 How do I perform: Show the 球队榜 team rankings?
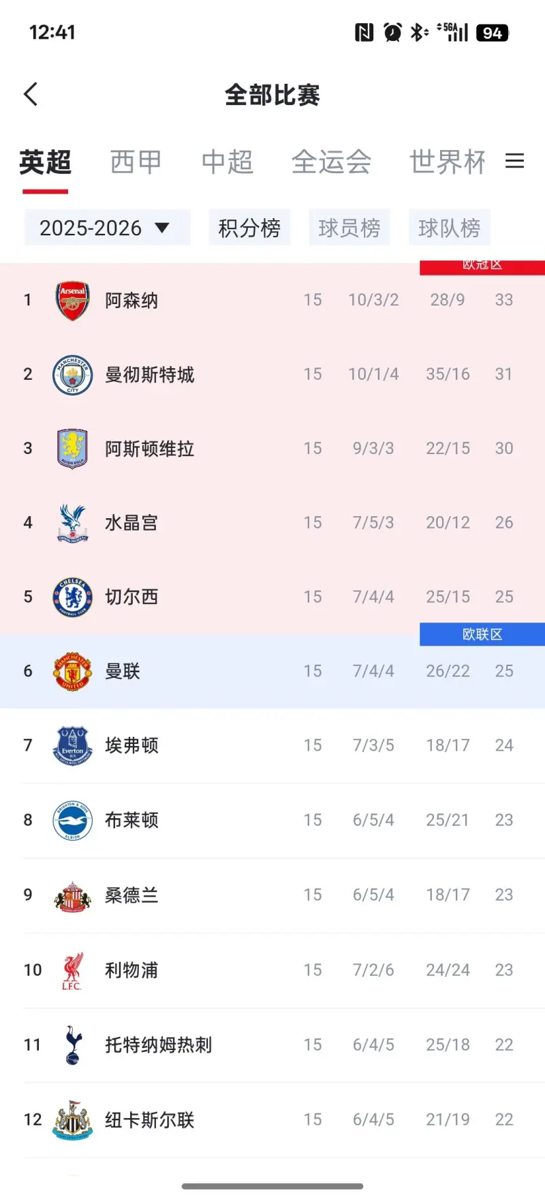click(x=449, y=228)
